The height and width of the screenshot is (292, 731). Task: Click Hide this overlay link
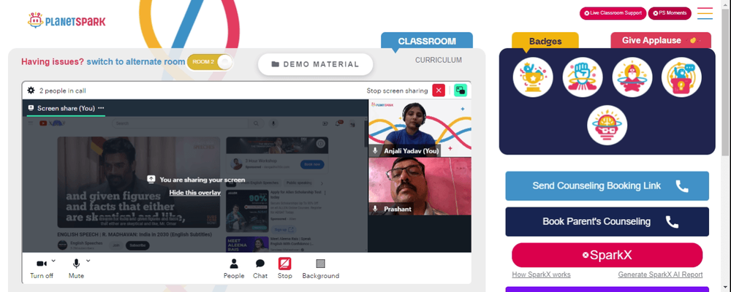195,192
